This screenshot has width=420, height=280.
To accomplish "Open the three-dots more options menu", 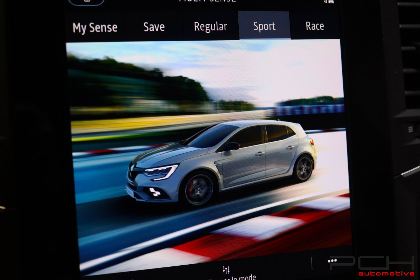I will click(332, 261).
